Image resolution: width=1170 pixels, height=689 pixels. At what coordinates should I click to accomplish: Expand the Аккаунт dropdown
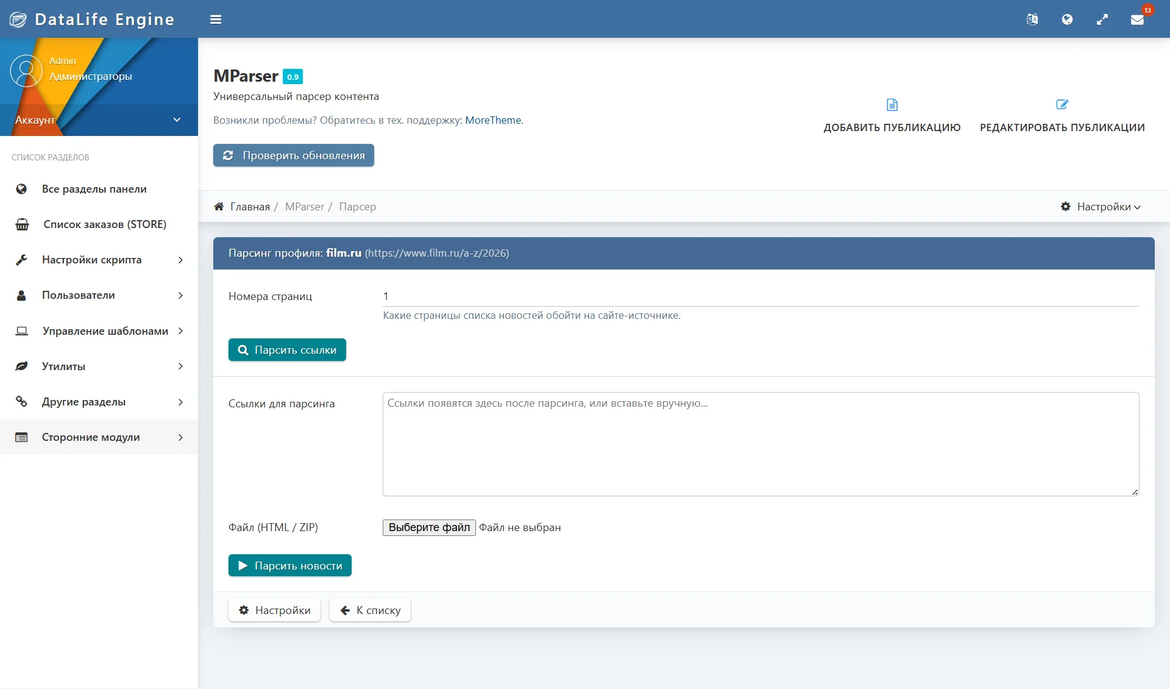click(x=99, y=120)
